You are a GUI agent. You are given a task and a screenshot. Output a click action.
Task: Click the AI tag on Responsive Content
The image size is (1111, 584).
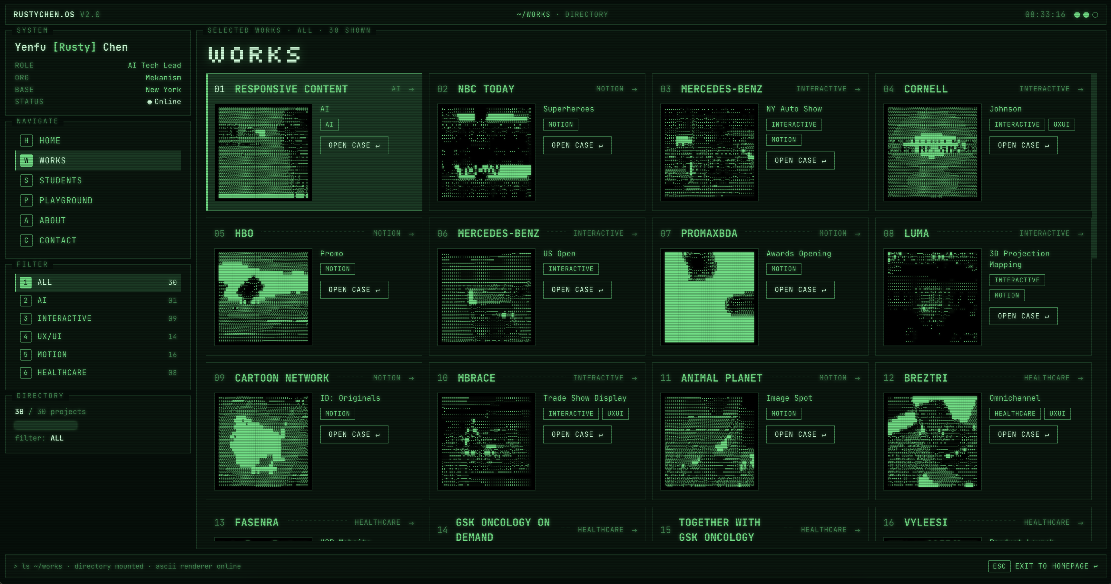coord(329,124)
